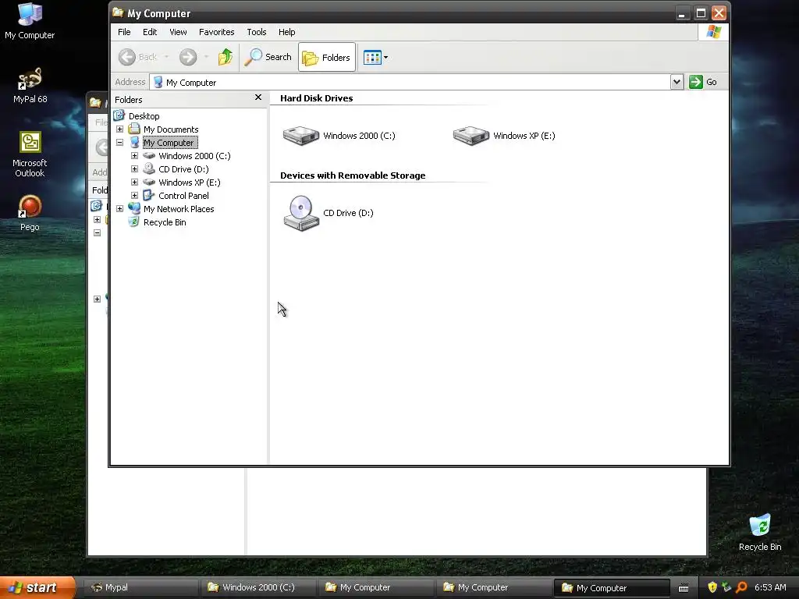Select My Computer in the folder tree
Screen dimensions: 799x599
point(169,143)
